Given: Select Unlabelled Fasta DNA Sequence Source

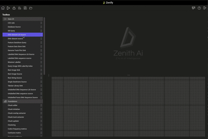Looking at the screenshot, I should (x=23, y=97).
